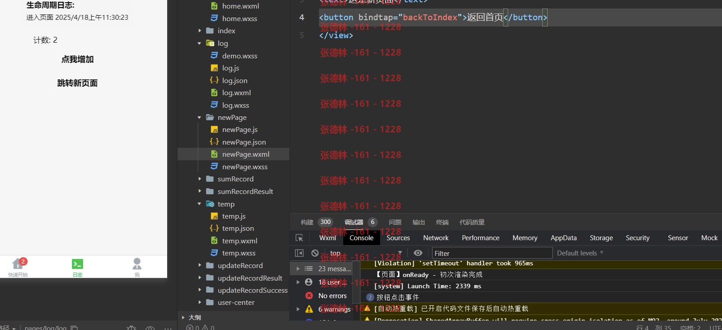Expand the 23 messages group

tap(297, 268)
